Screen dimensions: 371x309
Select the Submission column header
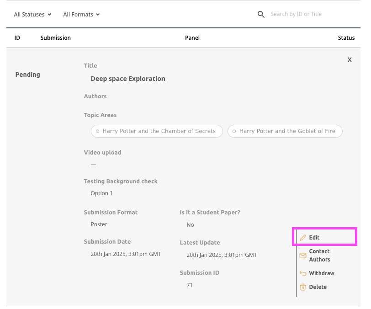55,38
